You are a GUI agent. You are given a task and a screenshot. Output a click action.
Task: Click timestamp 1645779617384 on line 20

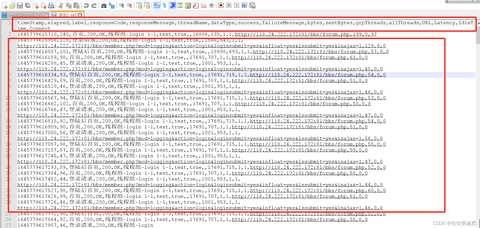[37, 173]
